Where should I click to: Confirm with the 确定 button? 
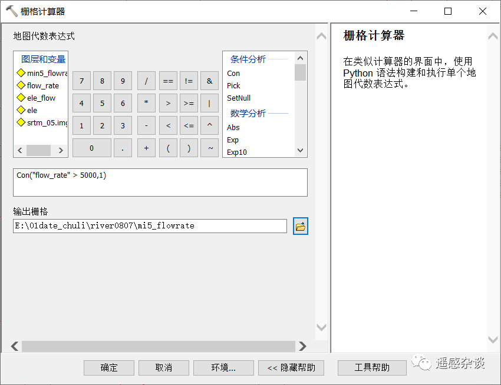point(109,368)
